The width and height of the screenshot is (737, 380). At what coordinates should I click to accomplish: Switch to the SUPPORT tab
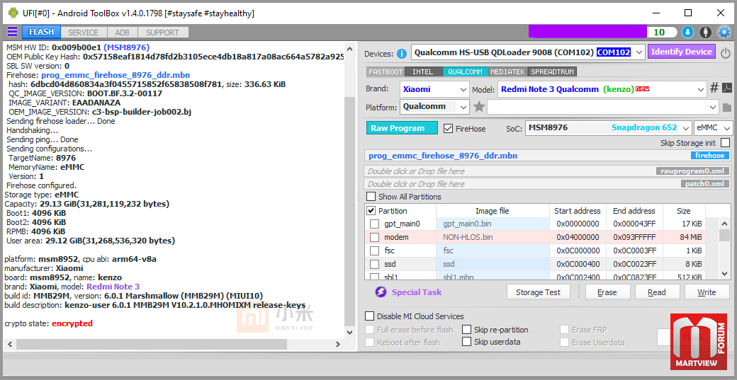[162, 33]
